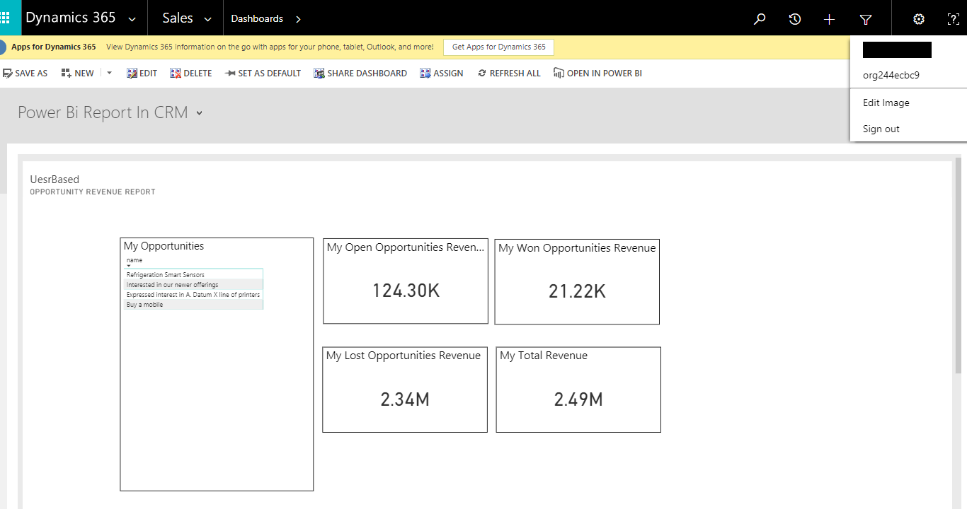Open the app launcher waffle icon
This screenshot has height=509, width=967.
pos(5,18)
